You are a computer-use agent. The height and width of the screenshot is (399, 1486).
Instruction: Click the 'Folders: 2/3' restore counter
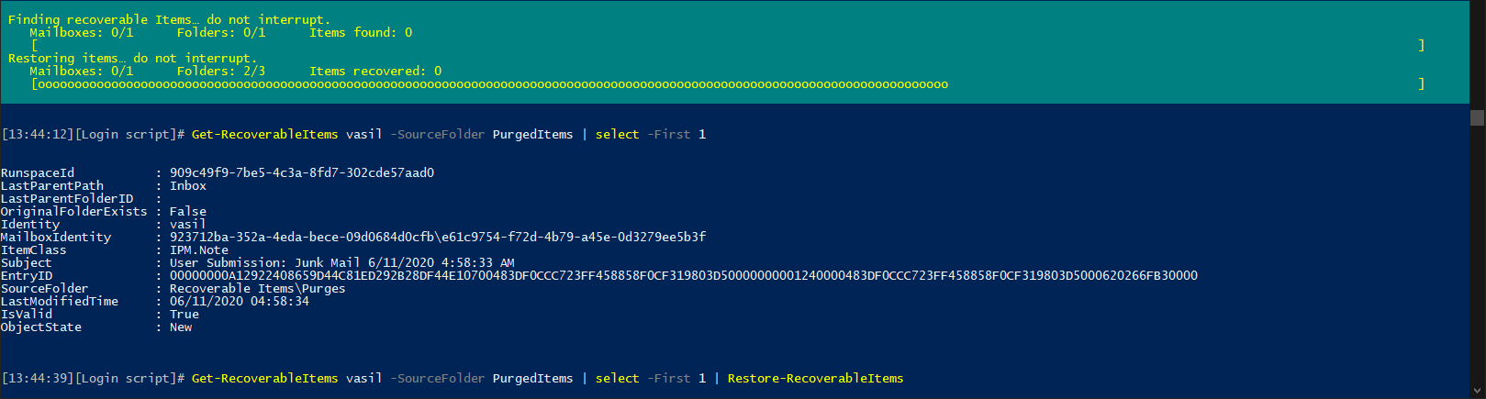pos(221,71)
